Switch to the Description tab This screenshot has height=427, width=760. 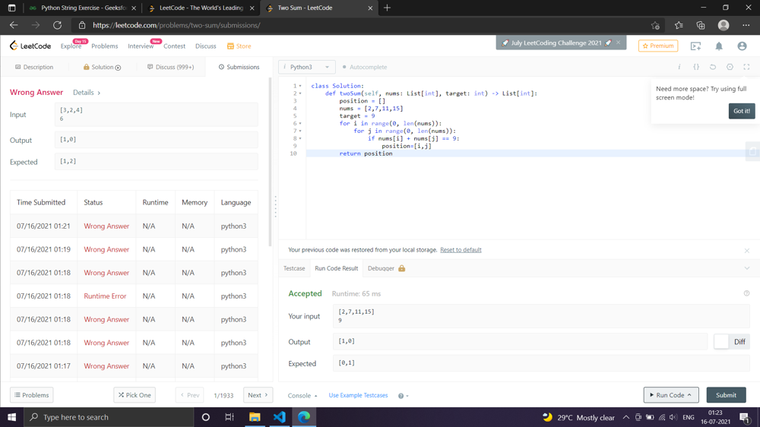(34, 67)
